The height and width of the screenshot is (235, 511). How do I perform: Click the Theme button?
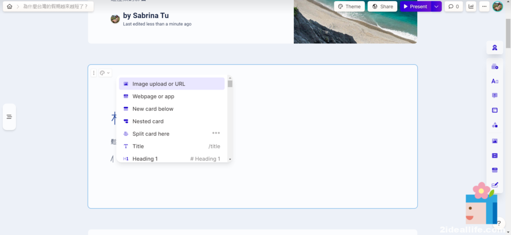click(349, 6)
